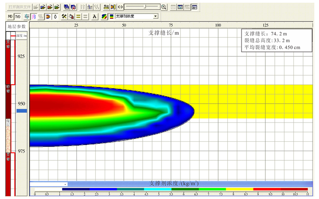Click the drop-shaped icon in the second toolbar row
Image resolution: width=319 pixels, height=199 pixels.
55,16
